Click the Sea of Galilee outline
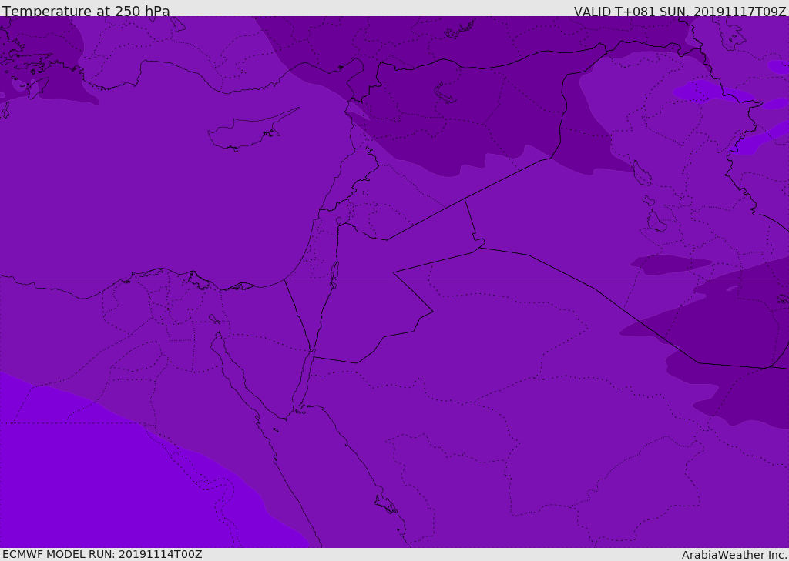Screen dimensions: 789x561 pyautogui.click(x=338, y=222)
